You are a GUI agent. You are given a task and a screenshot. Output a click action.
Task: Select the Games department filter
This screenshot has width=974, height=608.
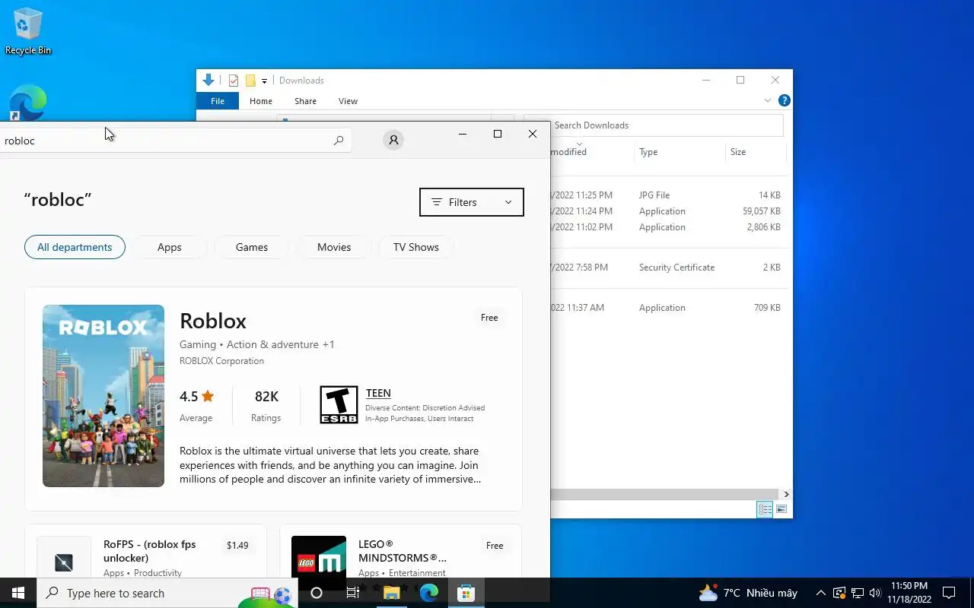click(x=252, y=247)
